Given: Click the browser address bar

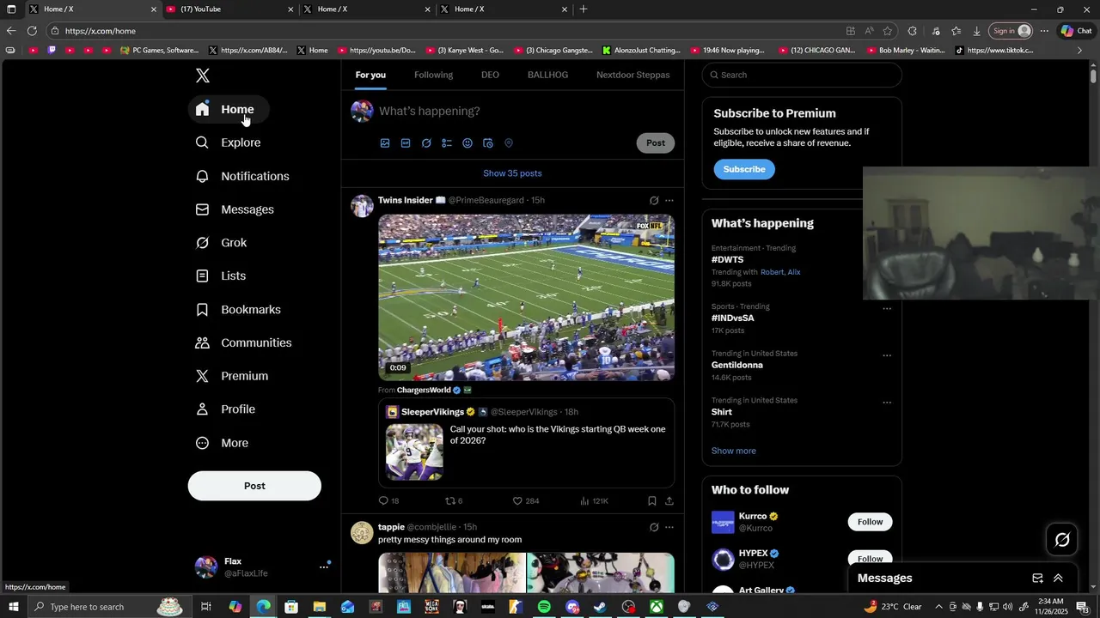Looking at the screenshot, I should 447,31.
